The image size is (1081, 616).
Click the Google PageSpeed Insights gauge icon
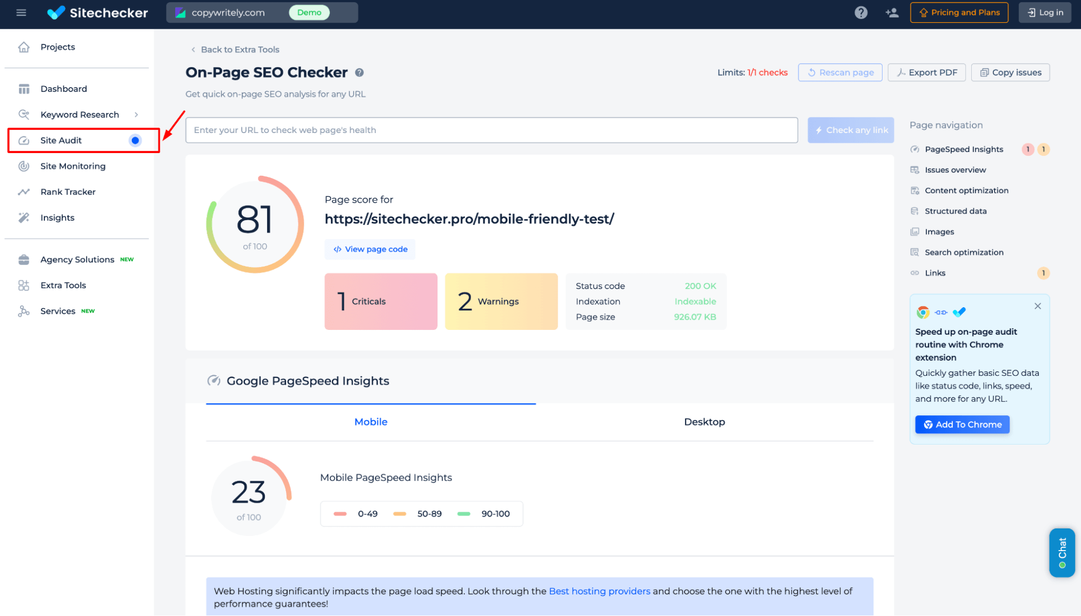pos(214,380)
